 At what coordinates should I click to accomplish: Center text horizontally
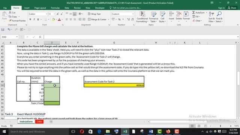click(x=71, y=19)
